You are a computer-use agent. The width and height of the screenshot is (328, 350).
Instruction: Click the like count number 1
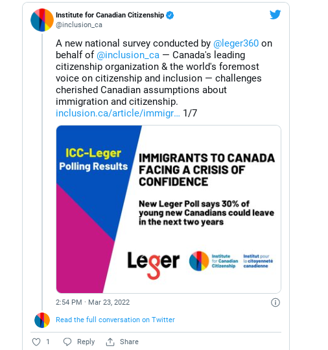click(47, 342)
